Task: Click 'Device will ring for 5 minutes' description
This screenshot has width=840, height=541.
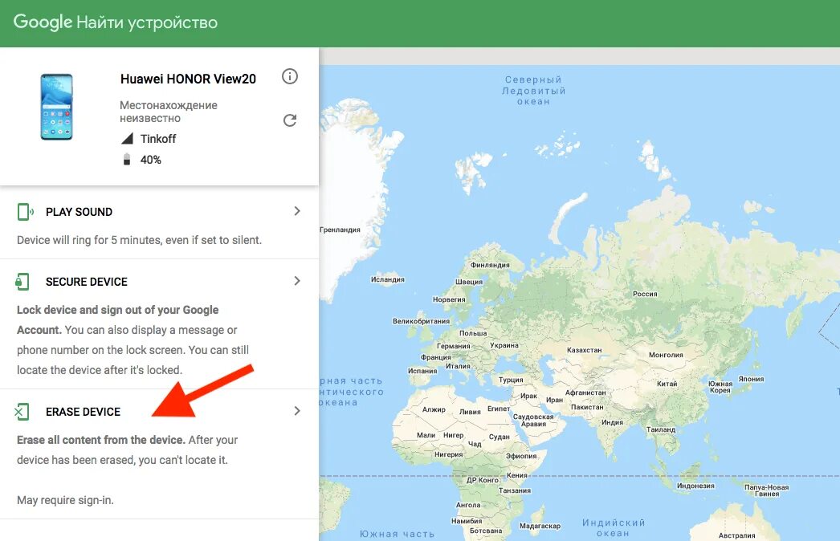Action: (139, 240)
